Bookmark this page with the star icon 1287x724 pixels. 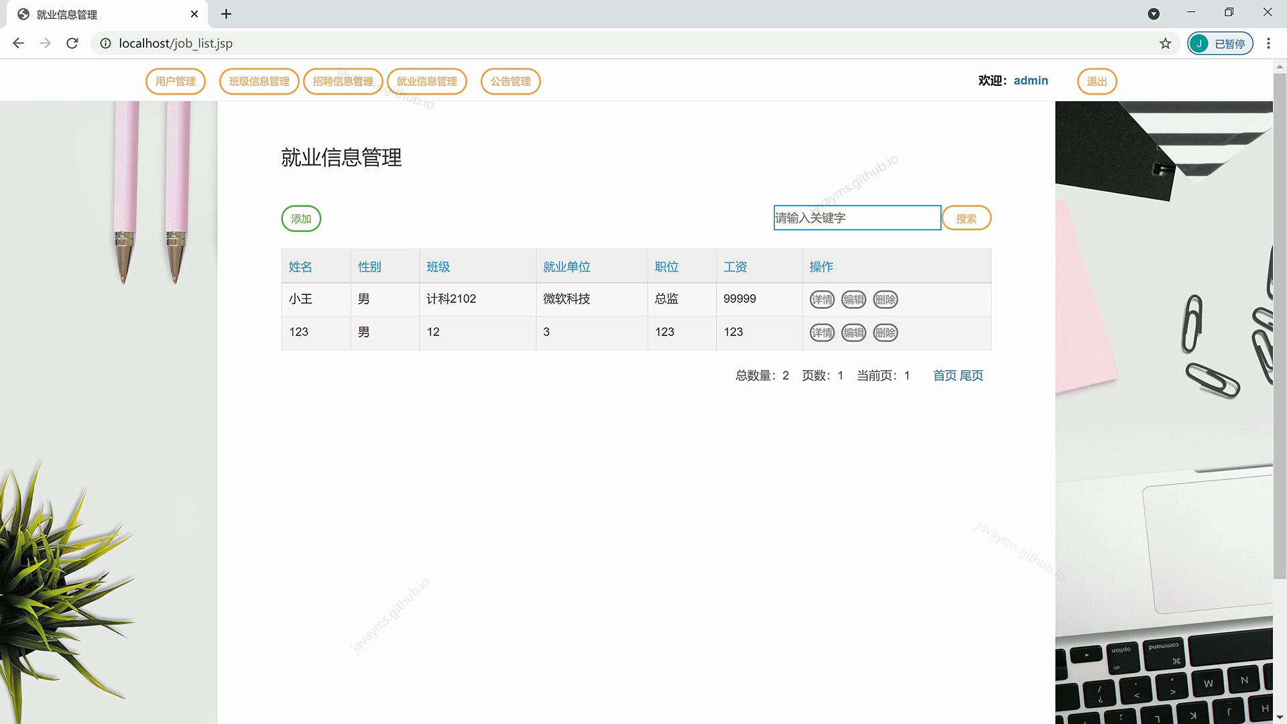point(1166,44)
